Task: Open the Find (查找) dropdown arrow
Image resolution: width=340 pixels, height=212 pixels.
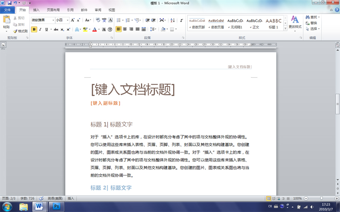Action: coord(319,17)
